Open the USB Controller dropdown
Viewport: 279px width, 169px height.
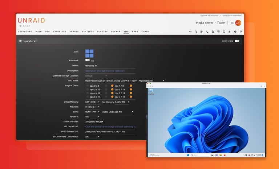94,122
